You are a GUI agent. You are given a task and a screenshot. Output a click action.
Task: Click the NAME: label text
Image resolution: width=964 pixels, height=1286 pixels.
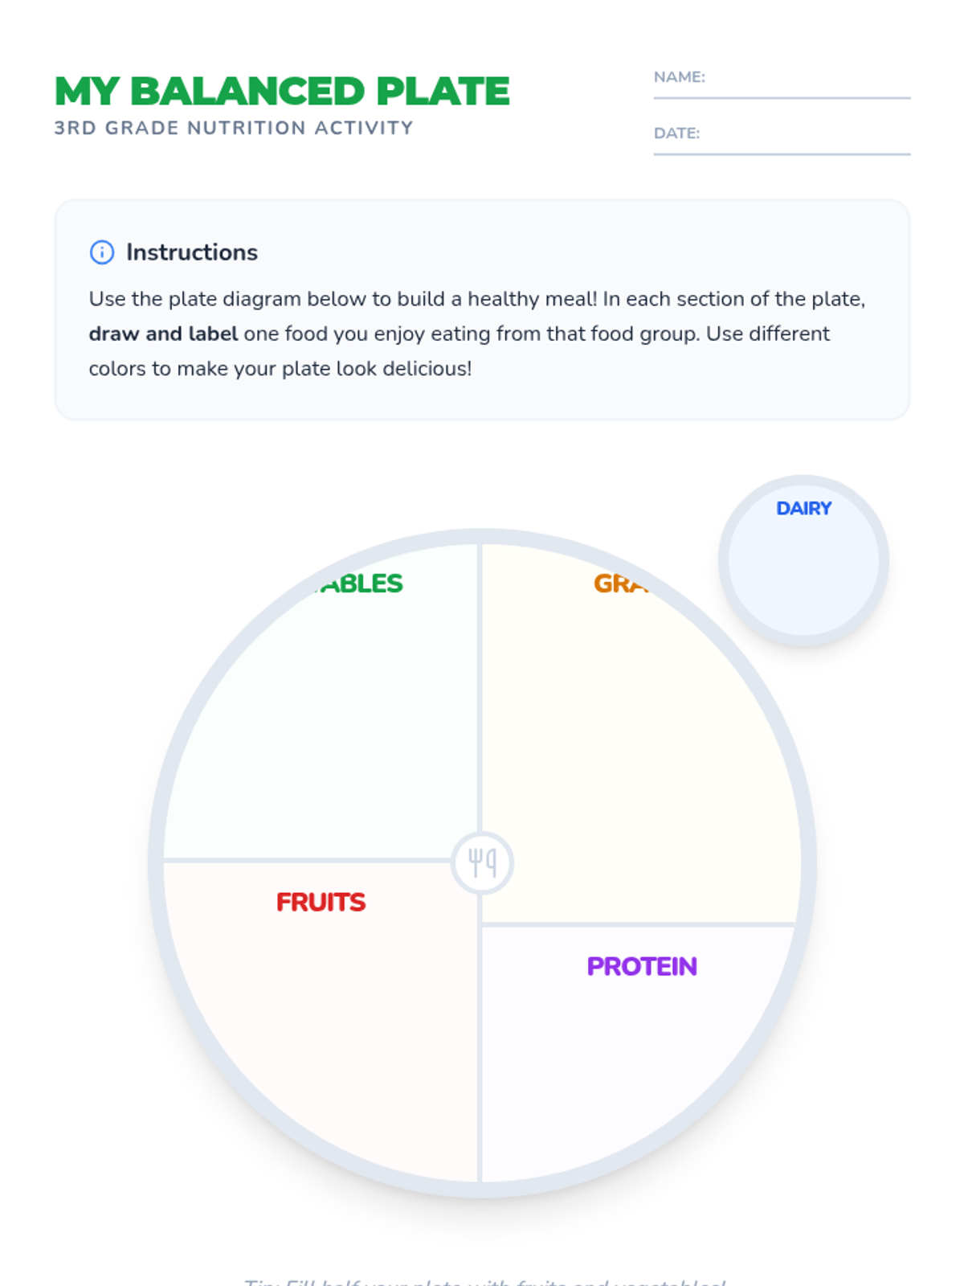click(x=680, y=77)
